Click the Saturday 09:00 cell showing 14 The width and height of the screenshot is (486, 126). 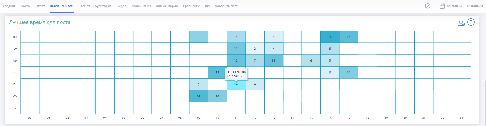199,96
